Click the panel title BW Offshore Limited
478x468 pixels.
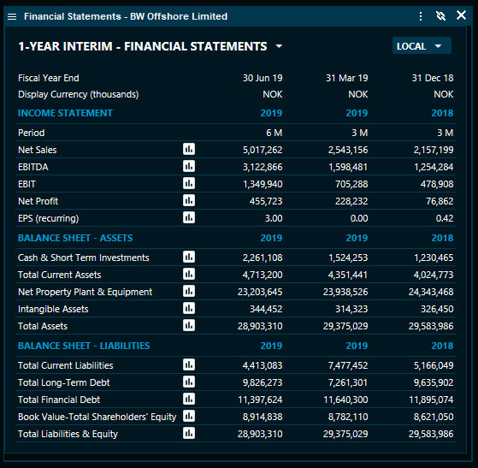pyautogui.click(x=179, y=16)
